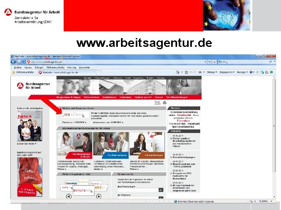
Task: Open a new blank tab
Action: pos(99,73)
